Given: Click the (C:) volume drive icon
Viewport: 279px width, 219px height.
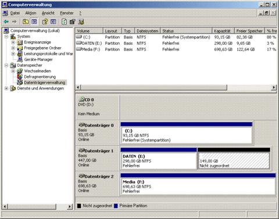Looking at the screenshot, I should click(79, 37).
